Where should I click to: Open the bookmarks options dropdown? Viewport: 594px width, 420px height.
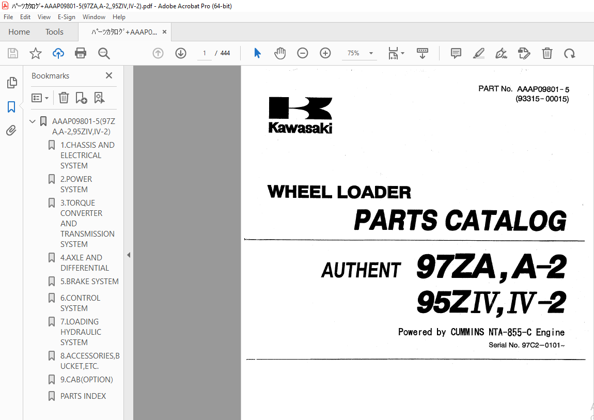click(x=40, y=98)
